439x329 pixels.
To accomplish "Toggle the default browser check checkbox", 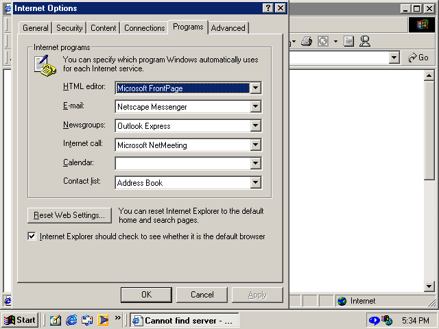I will coord(32,236).
